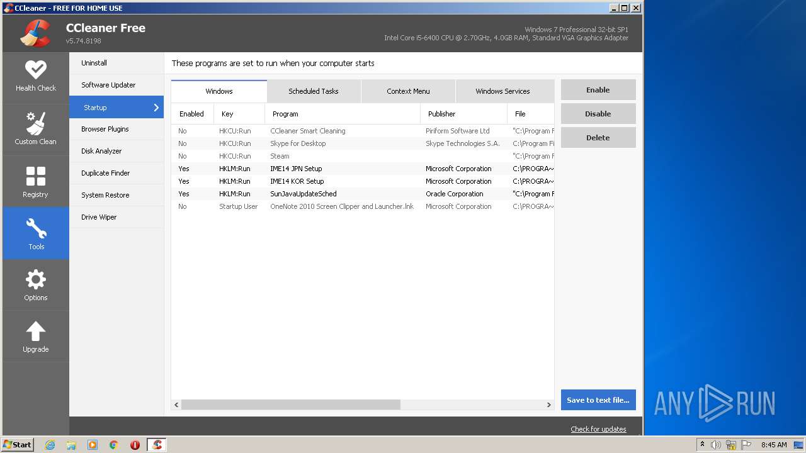The image size is (806, 453).
Task: Open the Start menu
Action: point(18,445)
